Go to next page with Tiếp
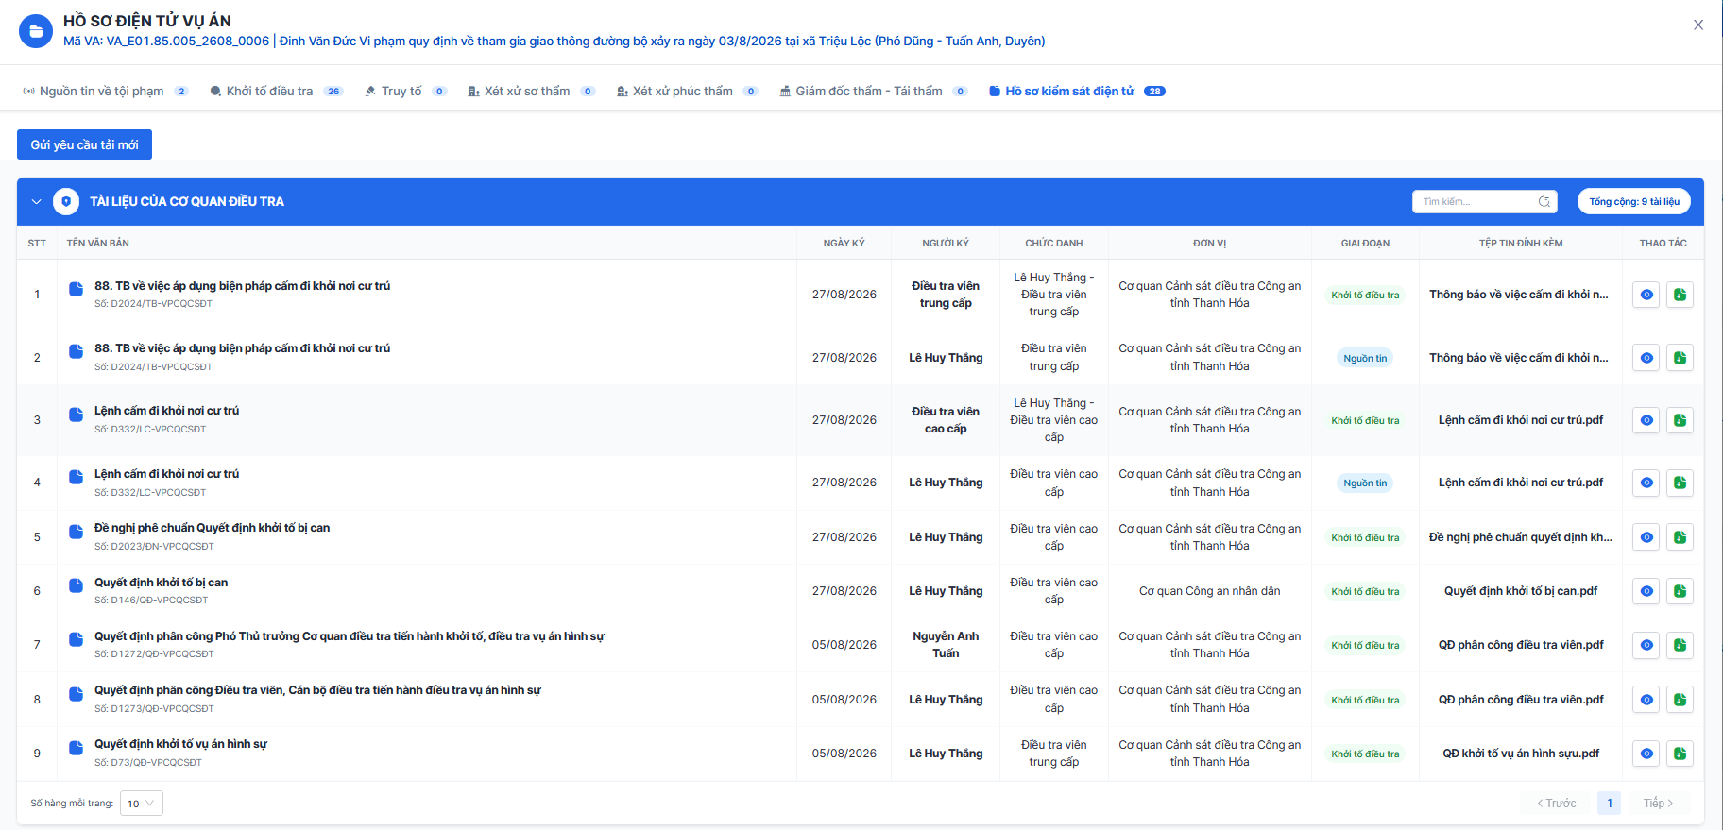Viewport: 1723px width, 830px height. [x=1658, y=804]
